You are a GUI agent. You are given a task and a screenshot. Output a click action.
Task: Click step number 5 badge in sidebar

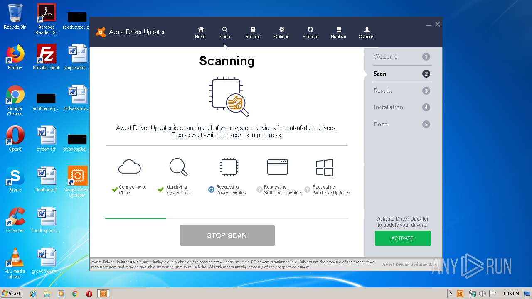426,124
